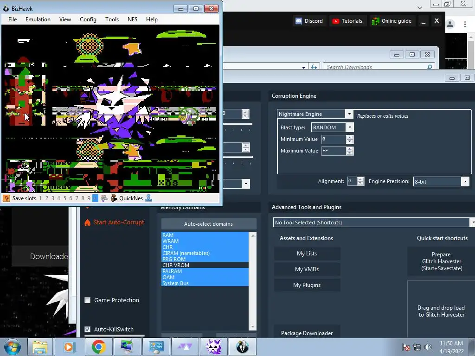The width and height of the screenshot is (475, 356).
Task: Open the Help menu in BizHawk
Action: pyautogui.click(x=152, y=19)
